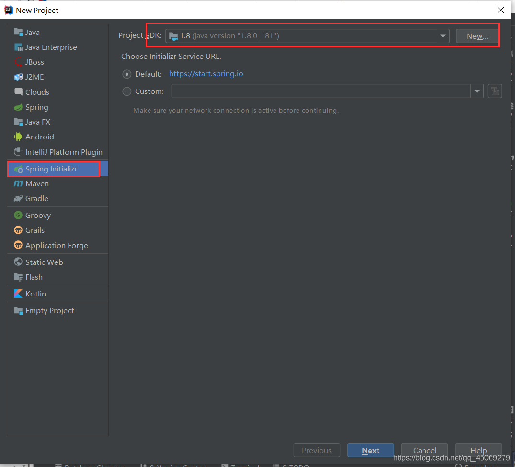Click the Spring Initializr icon

click(x=18, y=169)
